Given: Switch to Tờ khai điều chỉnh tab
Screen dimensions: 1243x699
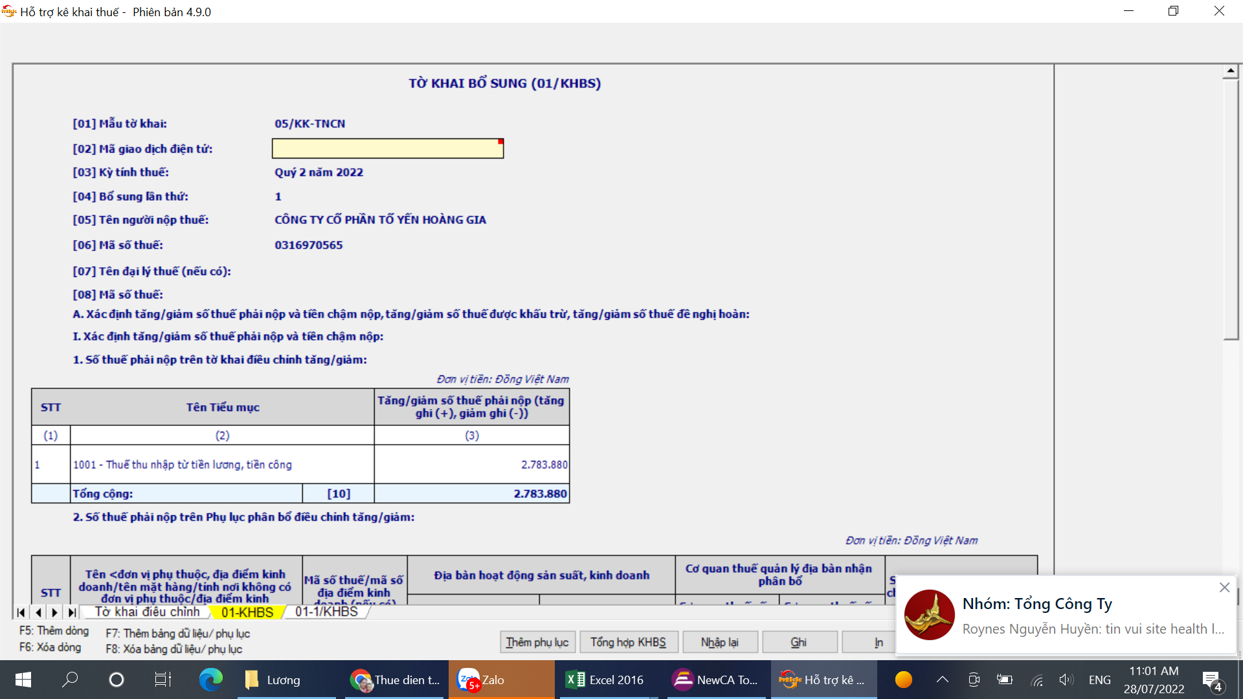Looking at the screenshot, I should (x=147, y=612).
